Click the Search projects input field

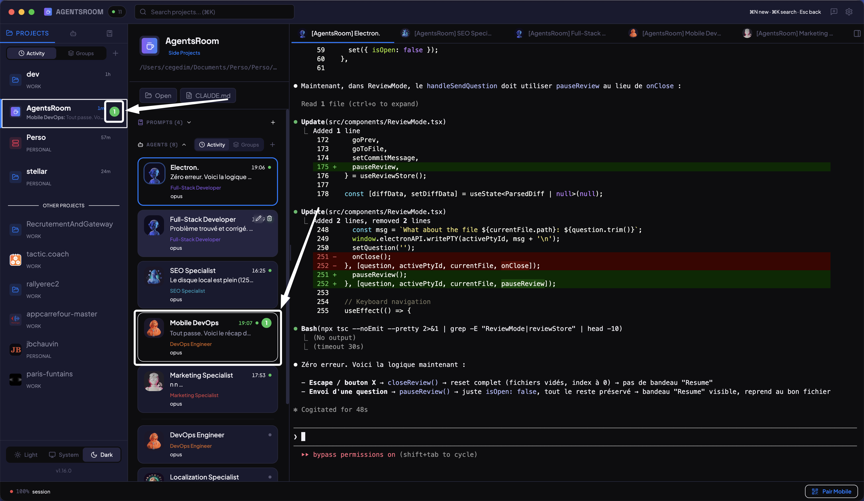click(214, 12)
